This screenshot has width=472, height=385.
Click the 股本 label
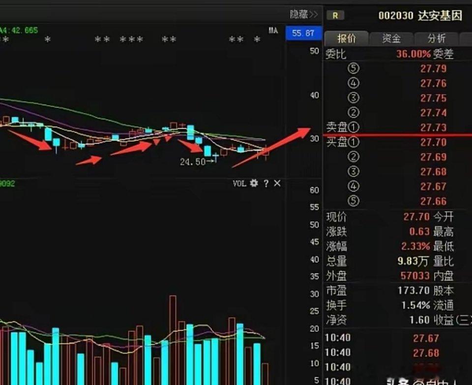pos(443,290)
